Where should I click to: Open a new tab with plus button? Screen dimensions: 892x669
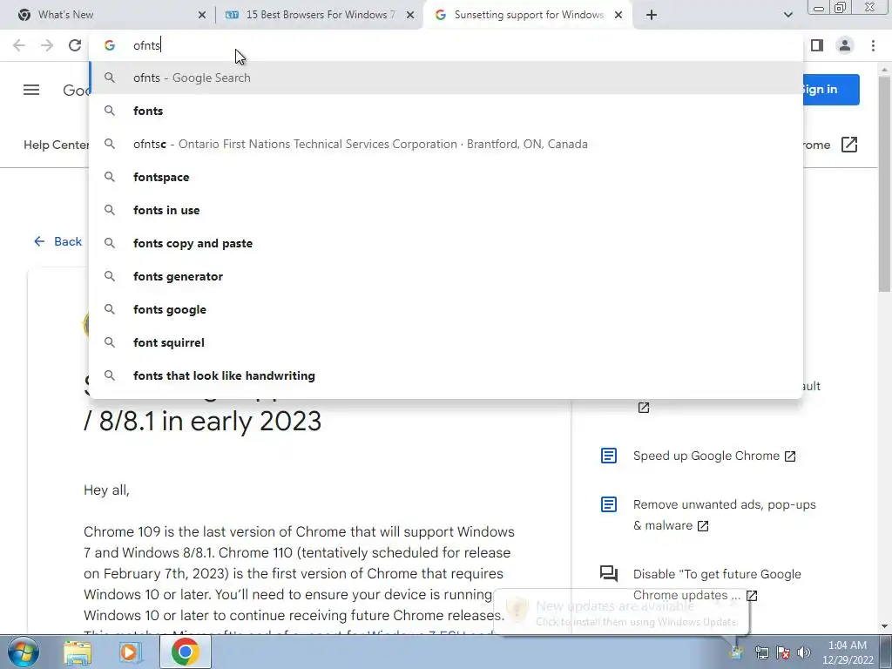point(652,15)
